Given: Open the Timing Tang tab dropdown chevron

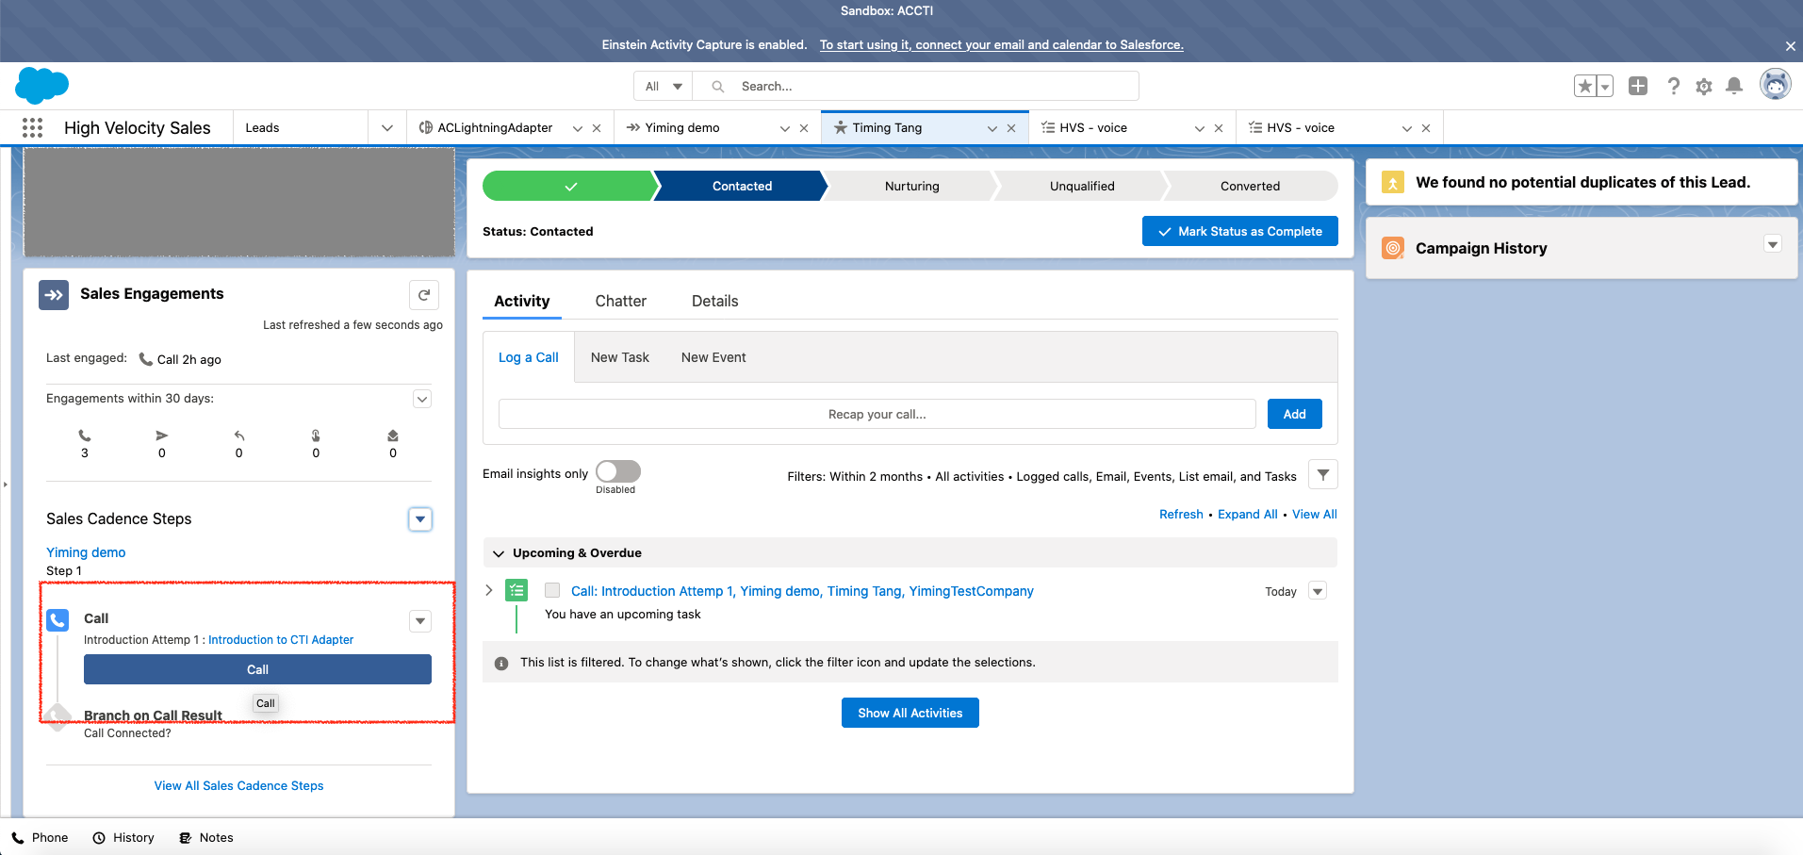Looking at the screenshot, I should click(992, 128).
